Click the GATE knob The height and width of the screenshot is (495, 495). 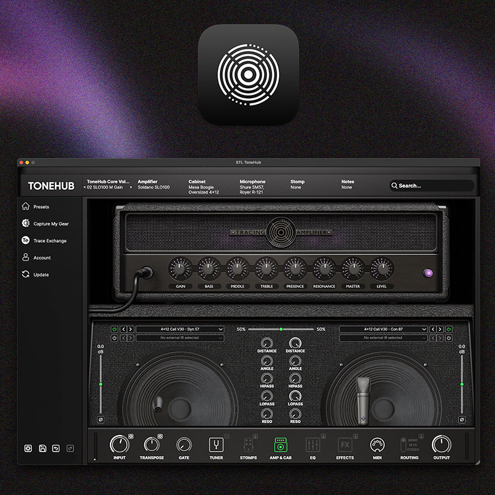coord(184,445)
